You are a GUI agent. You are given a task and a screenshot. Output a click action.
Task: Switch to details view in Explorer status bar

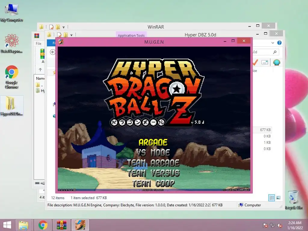pos(272,198)
